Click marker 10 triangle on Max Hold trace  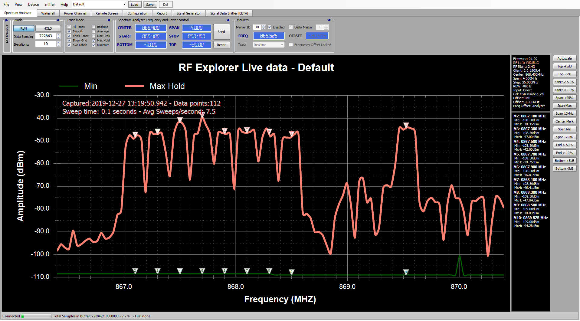406,125
